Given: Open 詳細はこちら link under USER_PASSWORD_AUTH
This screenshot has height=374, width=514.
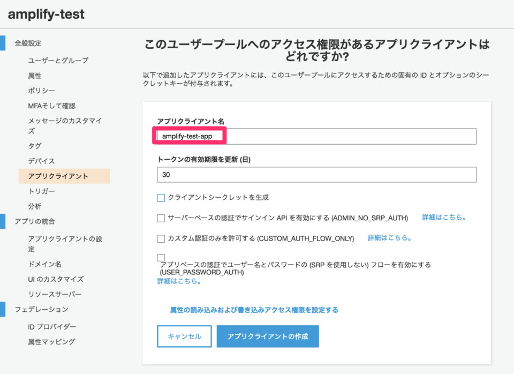Looking at the screenshot, I should [179, 281].
